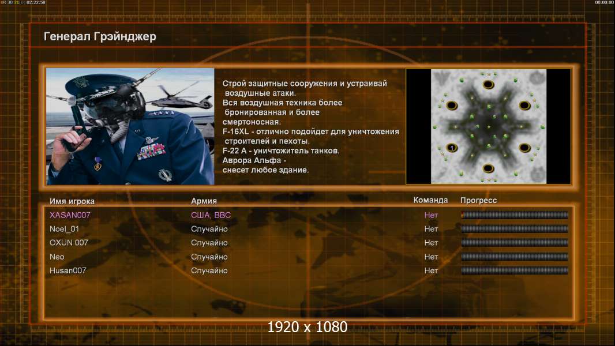Select the bottom start position on minimap
The height and width of the screenshot is (346, 615).
[x=488, y=168]
